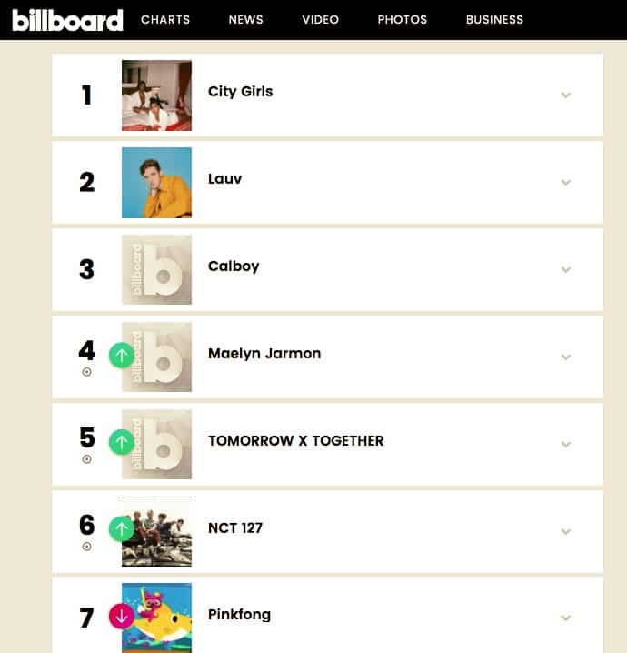Click the Billboard logo
The width and height of the screenshot is (627, 653).
point(67,20)
